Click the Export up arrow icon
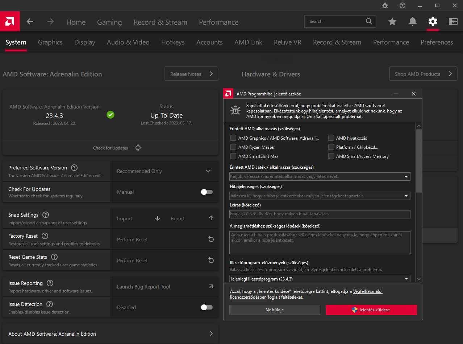Image resolution: width=463 pixels, height=344 pixels. point(211,218)
